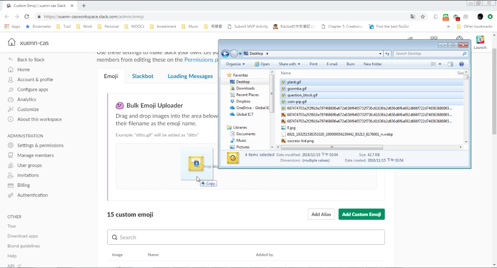Click the custom emoji Search field
This screenshot has height=268, width=497.
tap(246, 237)
